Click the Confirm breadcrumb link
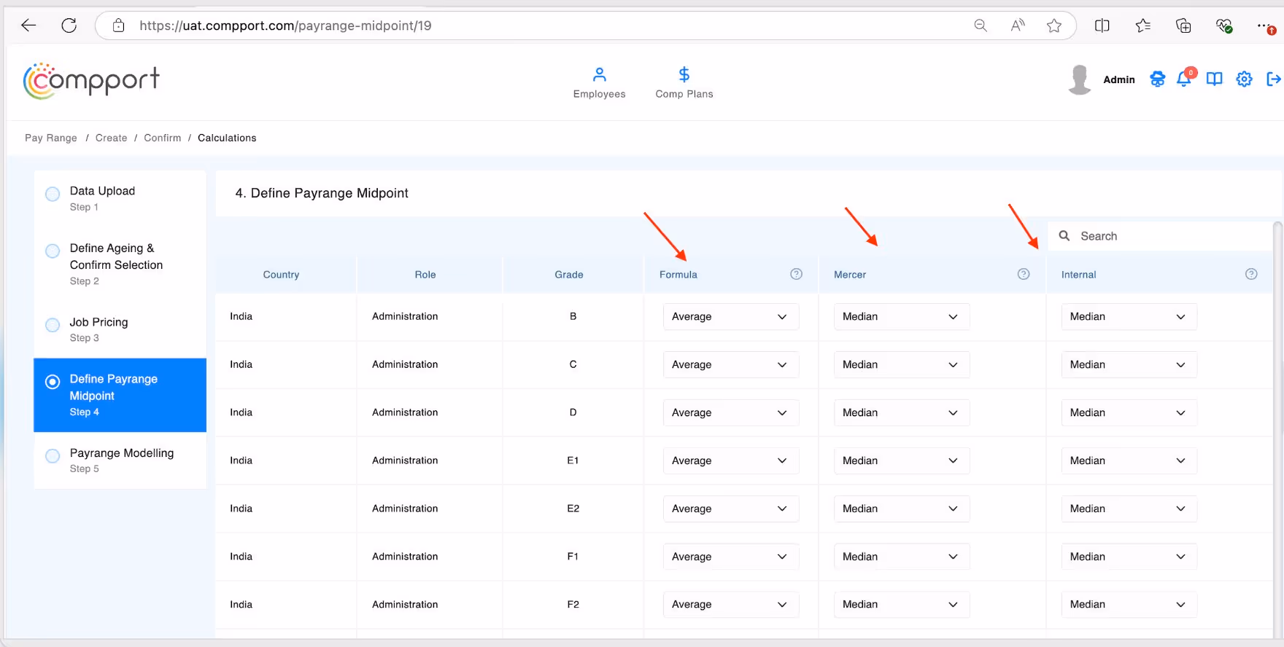Image resolution: width=1284 pixels, height=647 pixels. coord(163,138)
